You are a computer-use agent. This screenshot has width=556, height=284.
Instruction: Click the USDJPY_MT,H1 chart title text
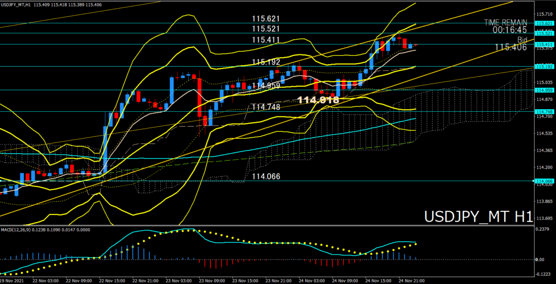click(x=15, y=5)
